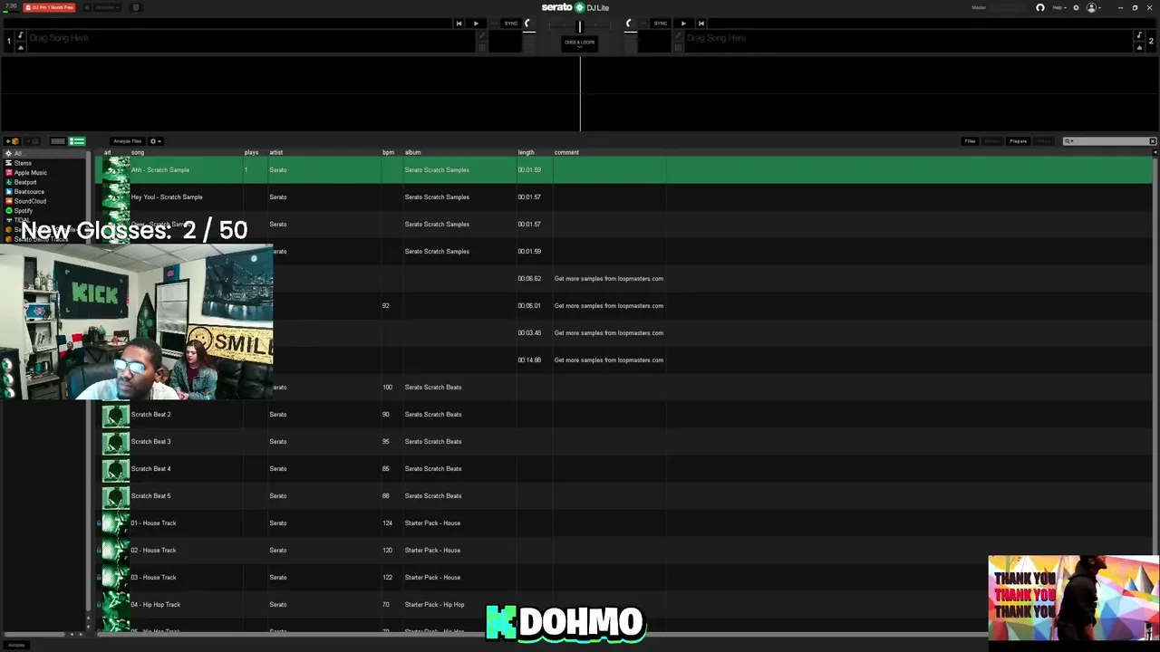
Task: Sort by the bpm column header
Action: point(388,152)
